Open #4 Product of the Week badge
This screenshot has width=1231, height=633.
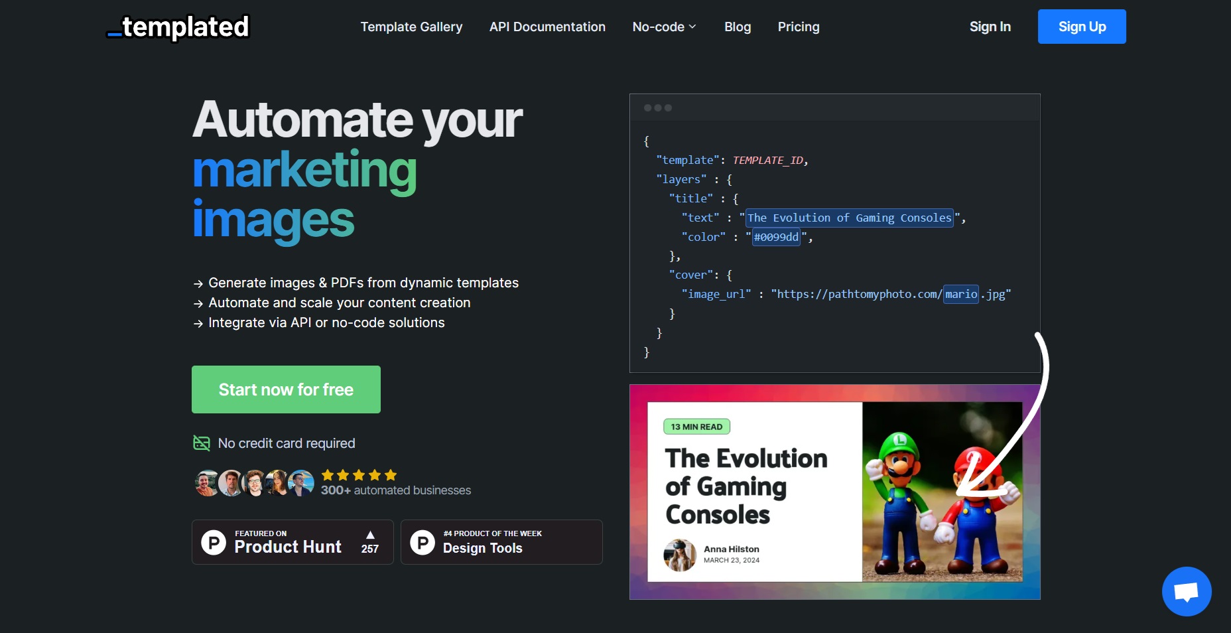(501, 542)
